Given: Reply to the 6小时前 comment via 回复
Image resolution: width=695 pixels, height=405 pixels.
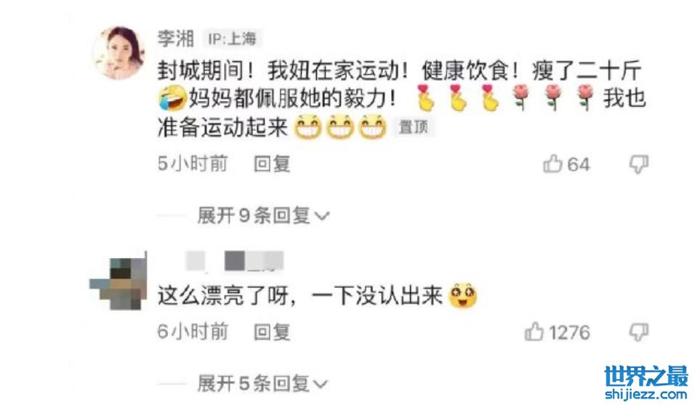Looking at the screenshot, I should (x=272, y=332).
